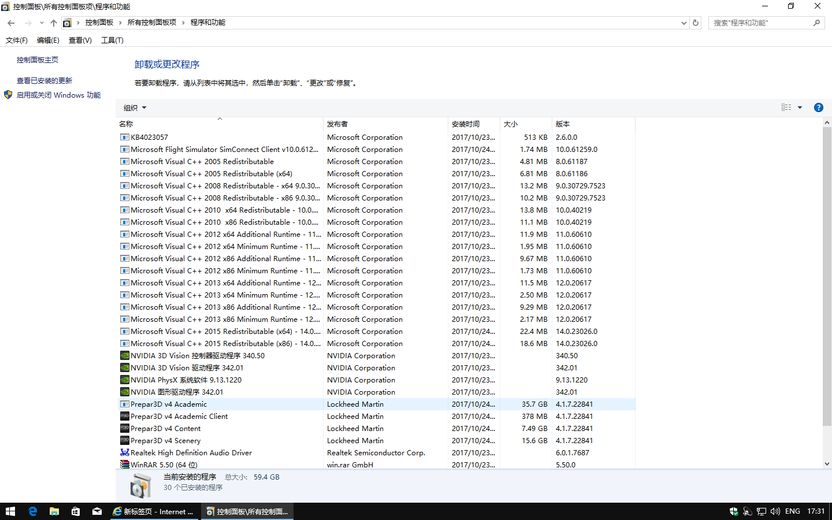Click 启用或关闭 Windows 功能 link
The image size is (832, 520).
click(x=58, y=95)
